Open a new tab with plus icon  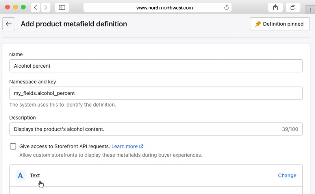(x=310, y=10)
